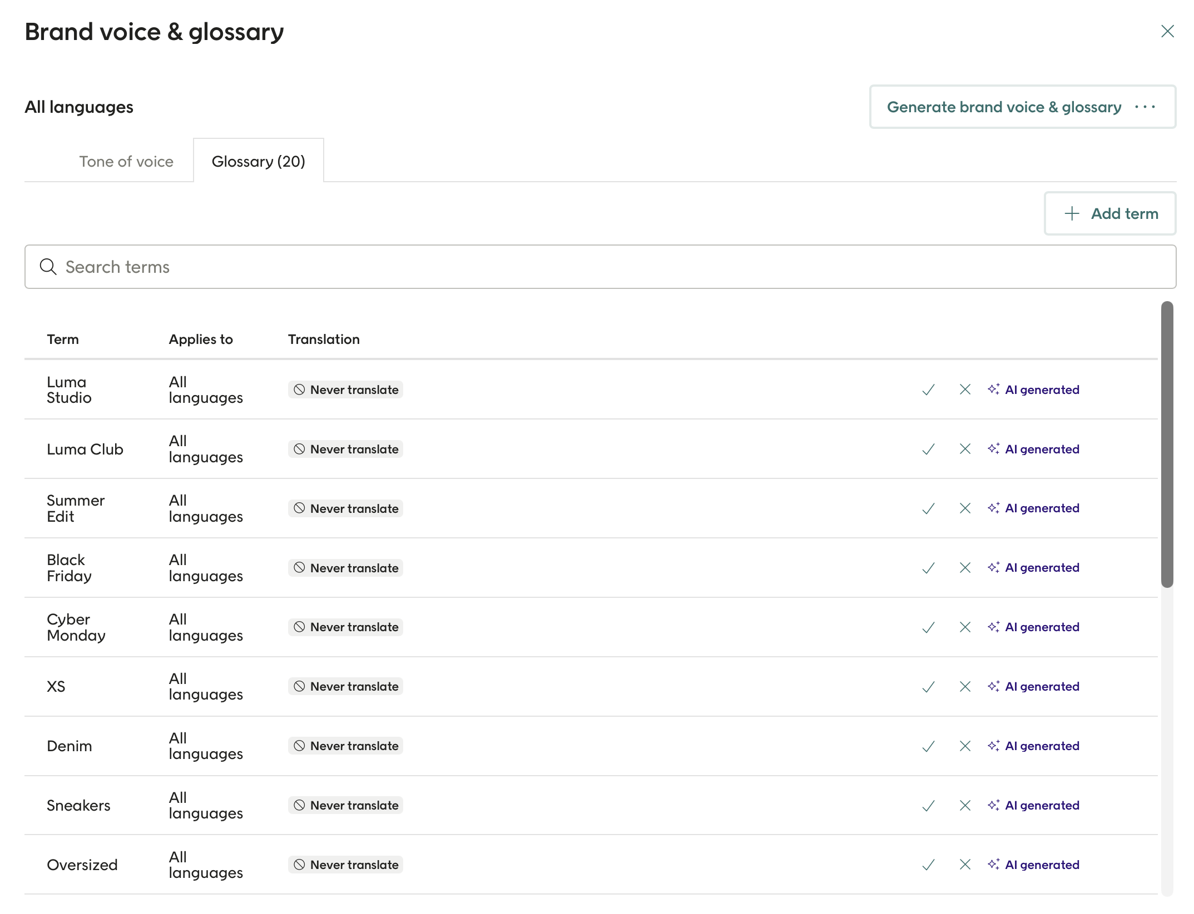
Task: Accept the XS term checkmark
Action: tap(928, 687)
